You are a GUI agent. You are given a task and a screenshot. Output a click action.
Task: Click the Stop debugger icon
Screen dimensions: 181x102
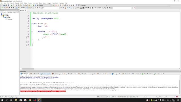pos(74,5)
